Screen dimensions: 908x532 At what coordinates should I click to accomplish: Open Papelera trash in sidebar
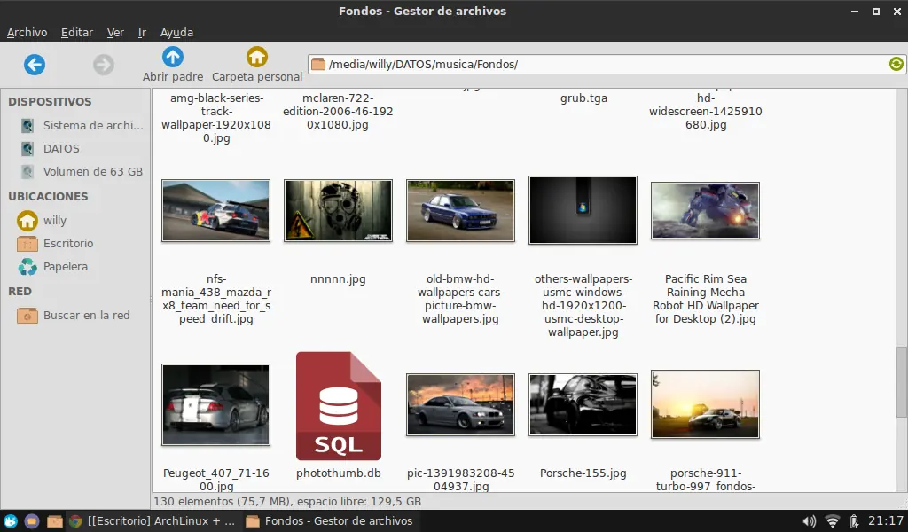tap(65, 267)
